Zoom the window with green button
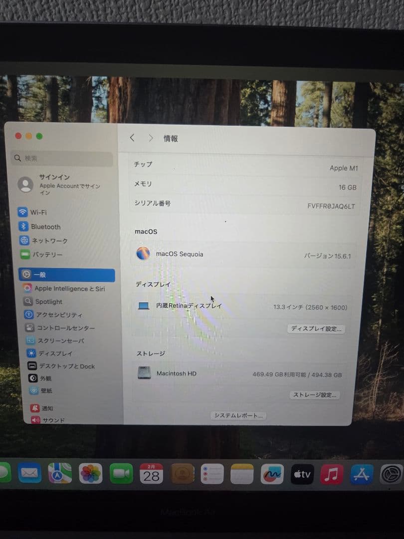 pos(39,136)
